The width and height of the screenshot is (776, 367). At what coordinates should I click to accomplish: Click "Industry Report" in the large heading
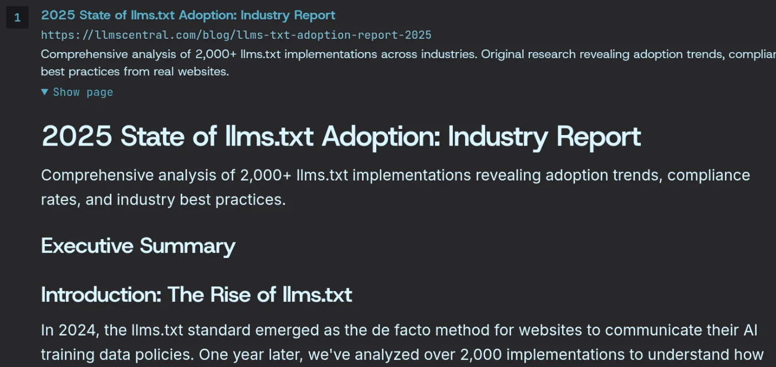[x=544, y=136]
